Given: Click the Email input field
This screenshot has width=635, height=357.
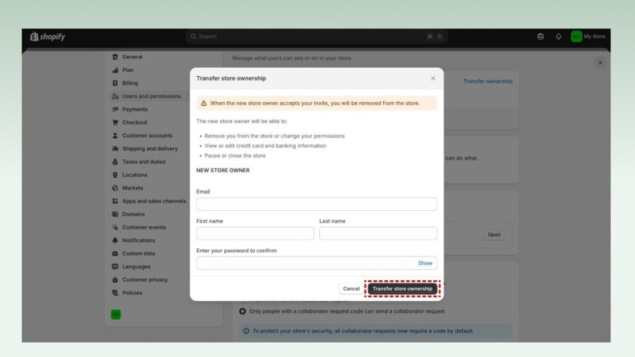Looking at the screenshot, I should pos(316,203).
